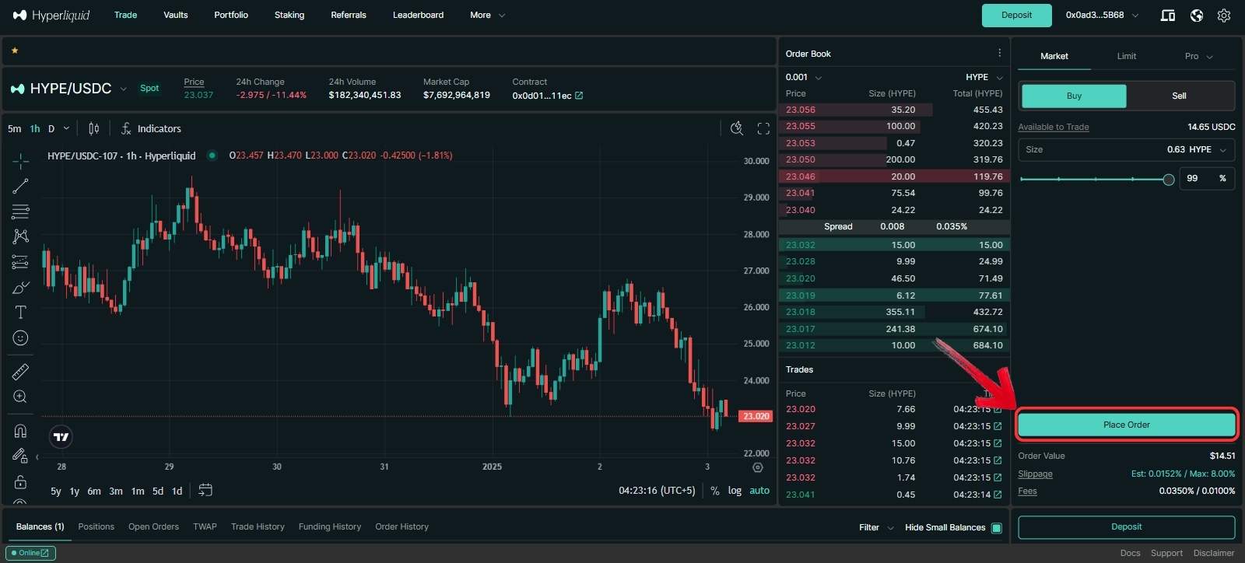Open the candlestick chart style menu

(x=94, y=128)
